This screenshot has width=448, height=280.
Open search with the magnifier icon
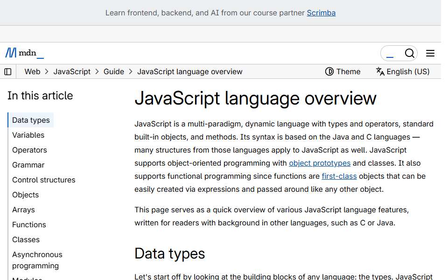click(x=409, y=53)
